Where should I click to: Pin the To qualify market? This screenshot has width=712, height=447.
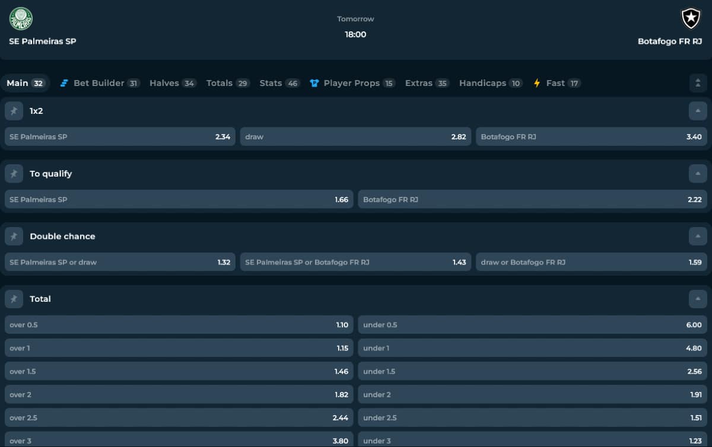click(x=14, y=174)
